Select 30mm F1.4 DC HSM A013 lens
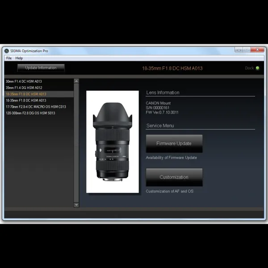The width and height of the screenshot is (268, 268). [39, 81]
